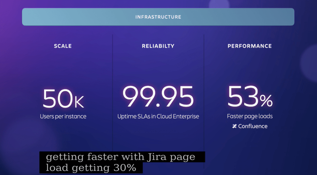Click the Confluence logo icon
The height and width of the screenshot is (175, 317).
[x=235, y=126]
